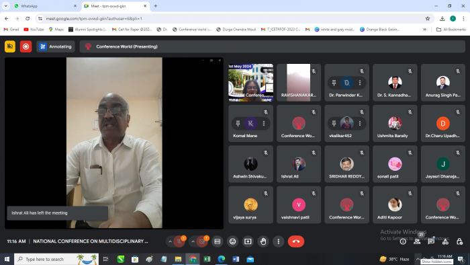Open the meeting details info icon

click(403, 241)
